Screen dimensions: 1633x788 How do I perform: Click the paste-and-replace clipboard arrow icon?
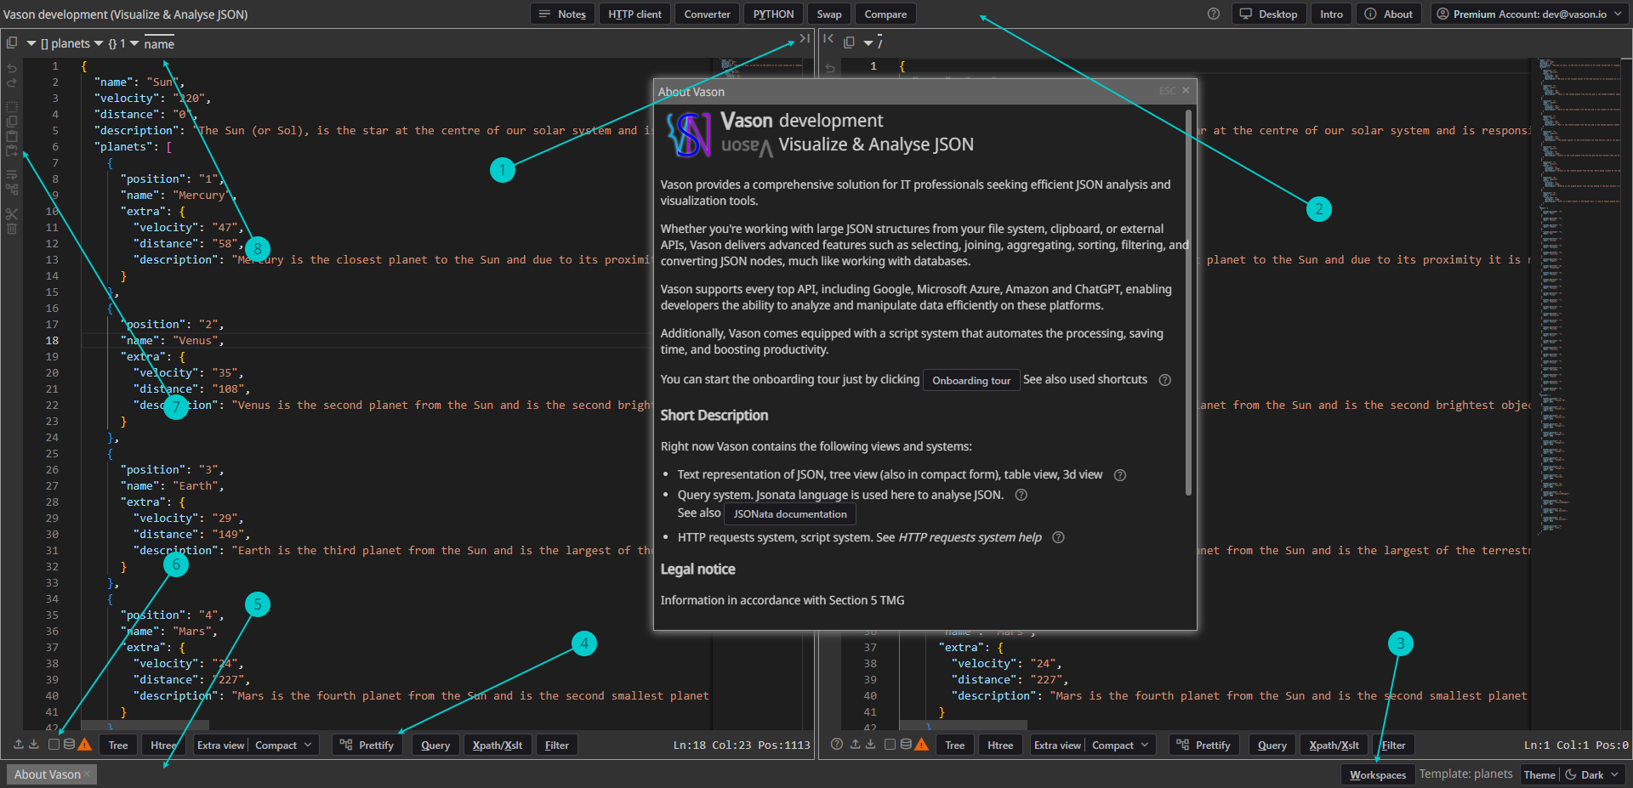(x=12, y=150)
